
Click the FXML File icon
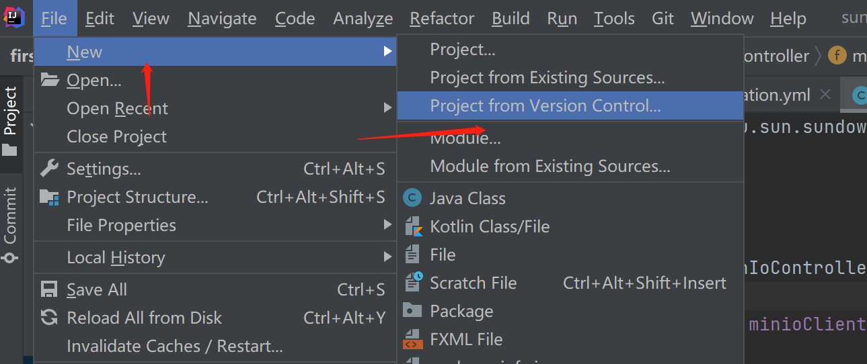[412, 339]
